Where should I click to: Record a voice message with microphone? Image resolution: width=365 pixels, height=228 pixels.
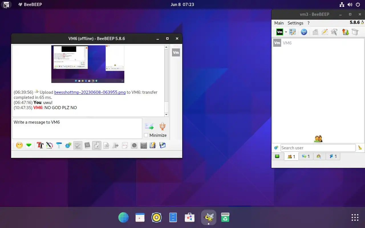click(162, 126)
